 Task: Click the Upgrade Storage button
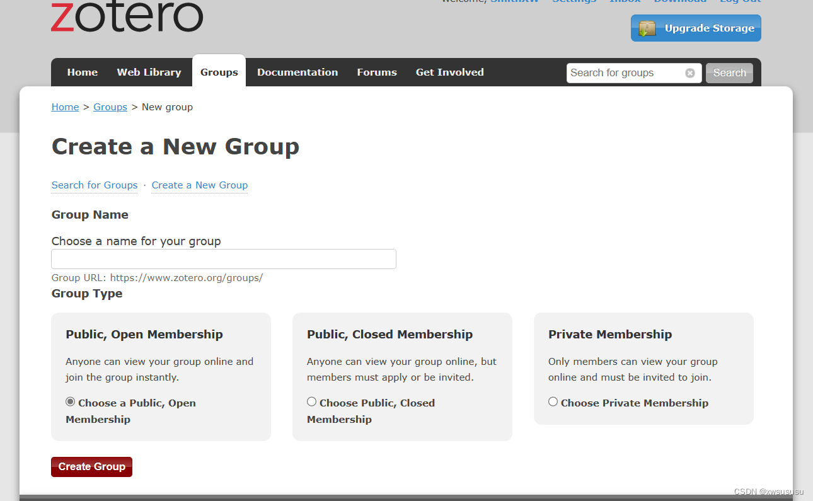696,28
